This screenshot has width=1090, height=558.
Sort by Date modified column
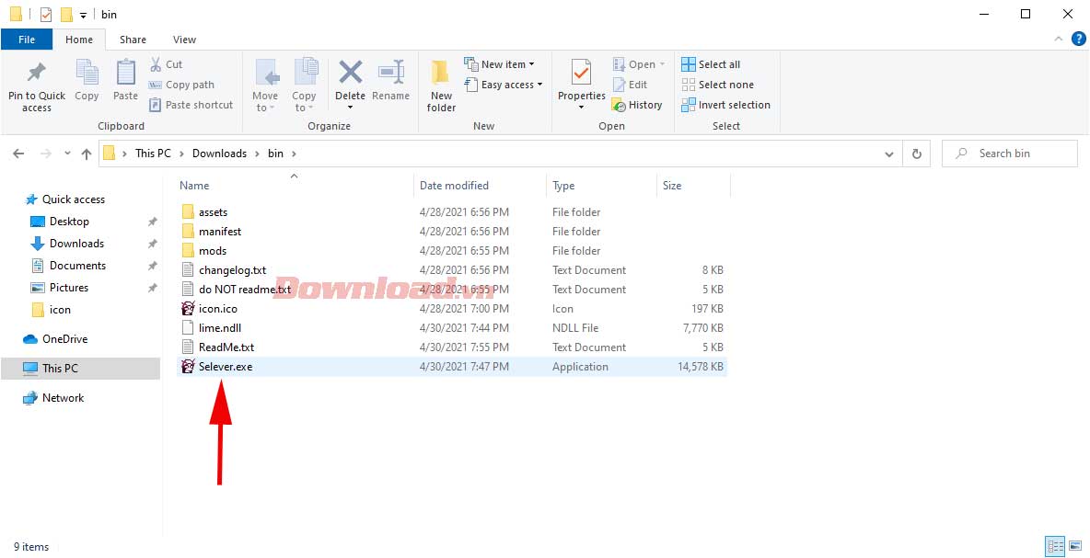click(x=454, y=186)
